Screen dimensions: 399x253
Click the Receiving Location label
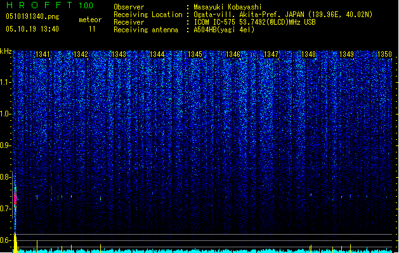click(148, 15)
